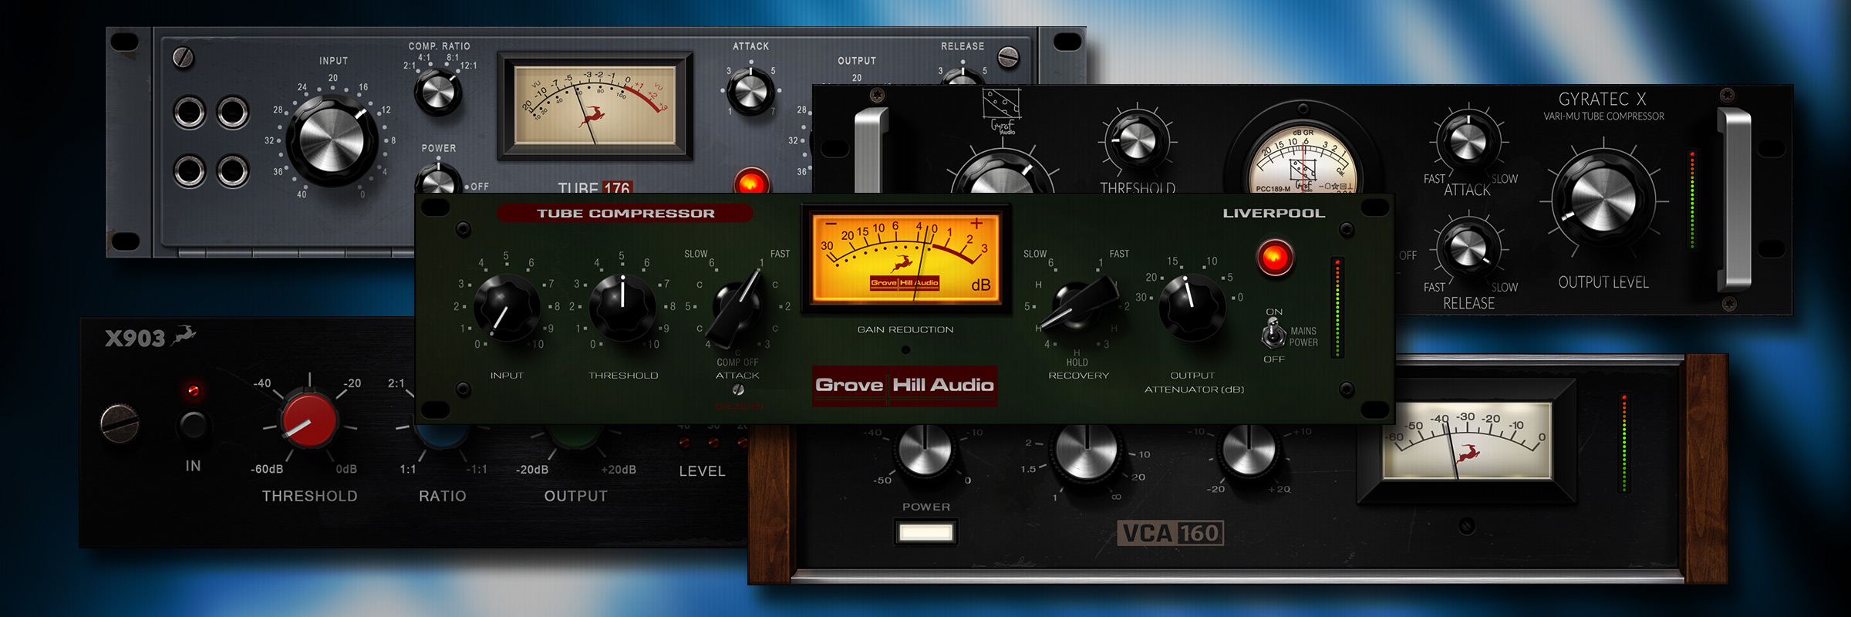
Task: Click the small screw below Liverpool ATTACK
Action: [738, 390]
